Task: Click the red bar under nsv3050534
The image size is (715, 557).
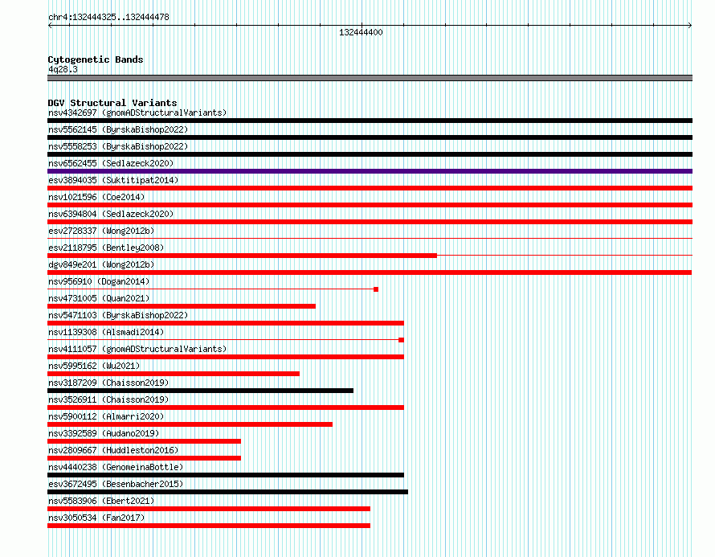Action: pos(209,526)
